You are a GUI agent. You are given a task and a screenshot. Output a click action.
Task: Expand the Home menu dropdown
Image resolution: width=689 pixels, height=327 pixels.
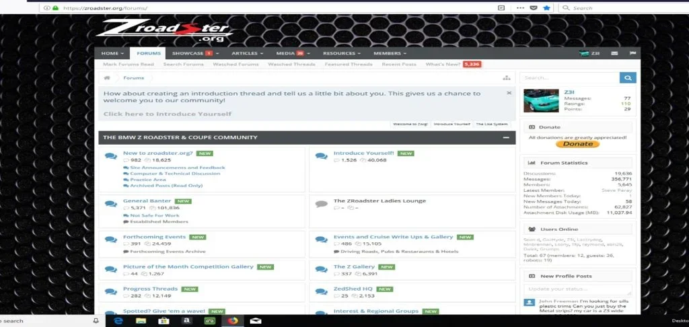[x=112, y=53]
